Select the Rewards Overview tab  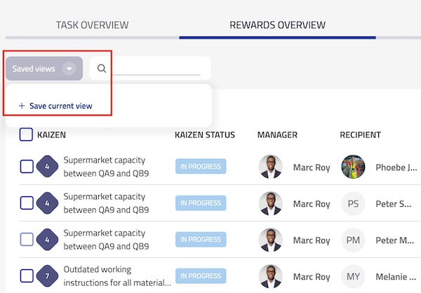[x=277, y=25]
